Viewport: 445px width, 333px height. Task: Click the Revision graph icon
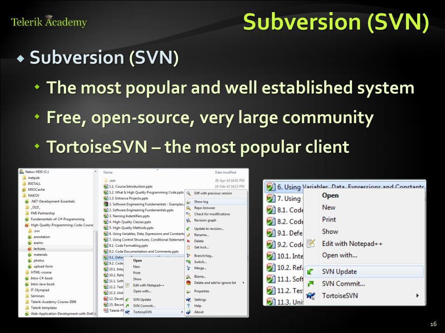tap(188, 221)
